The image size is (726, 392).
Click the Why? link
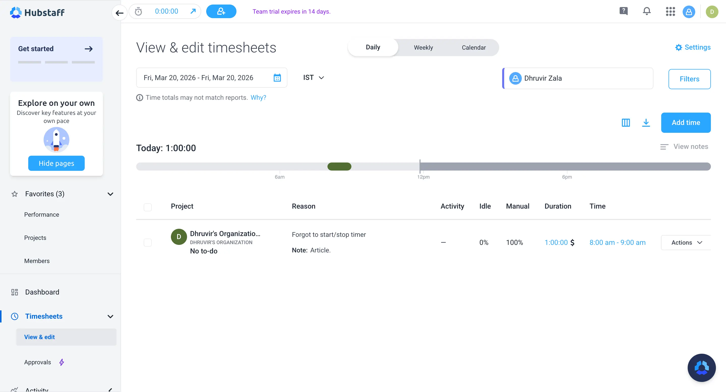click(x=258, y=97)
